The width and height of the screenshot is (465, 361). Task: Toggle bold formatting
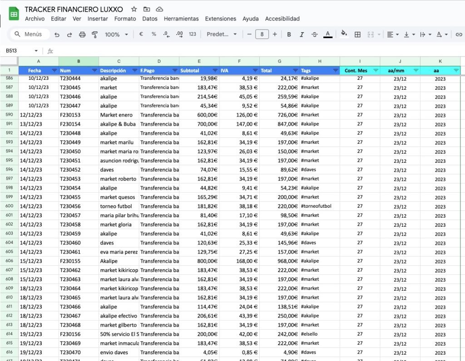(x=289, y=34)
